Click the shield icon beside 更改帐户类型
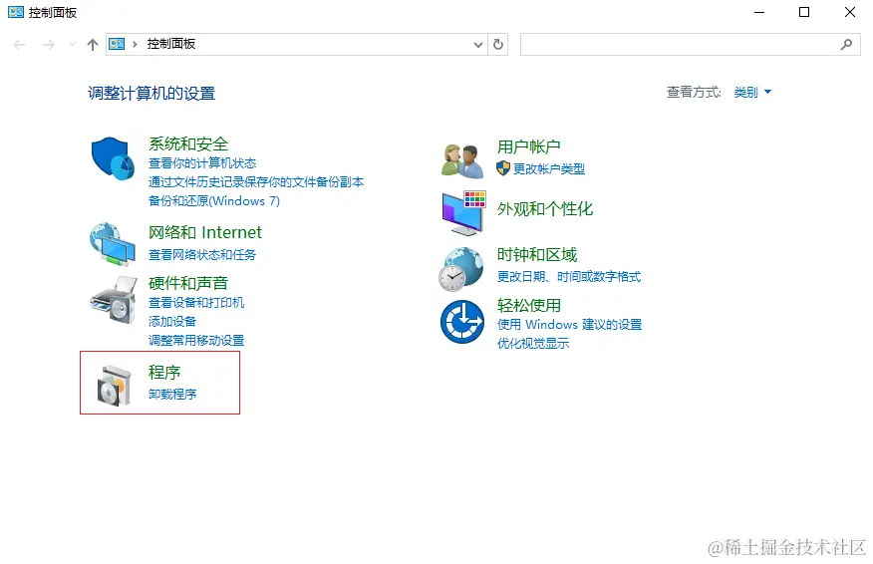 502,168
